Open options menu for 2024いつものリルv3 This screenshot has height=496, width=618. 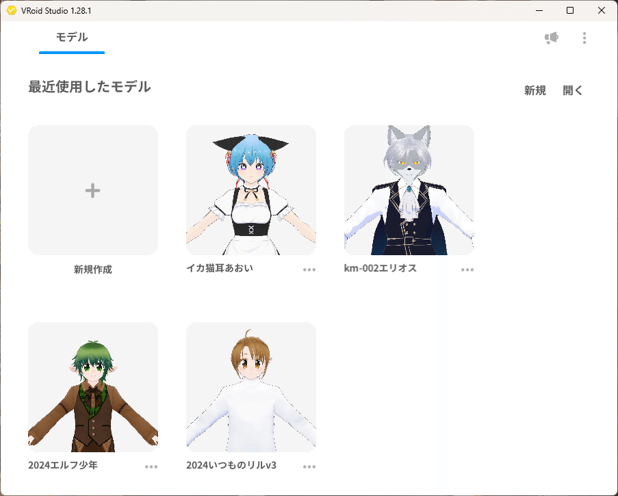309,467
